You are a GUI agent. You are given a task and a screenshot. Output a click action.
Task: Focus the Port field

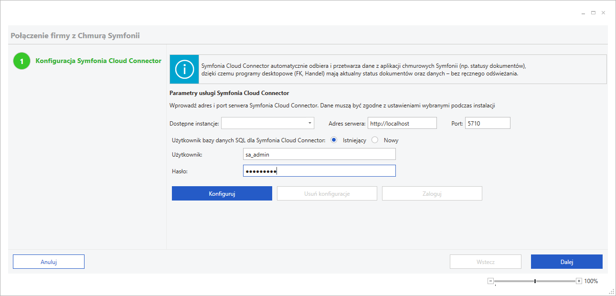click(x=487, y=123)
